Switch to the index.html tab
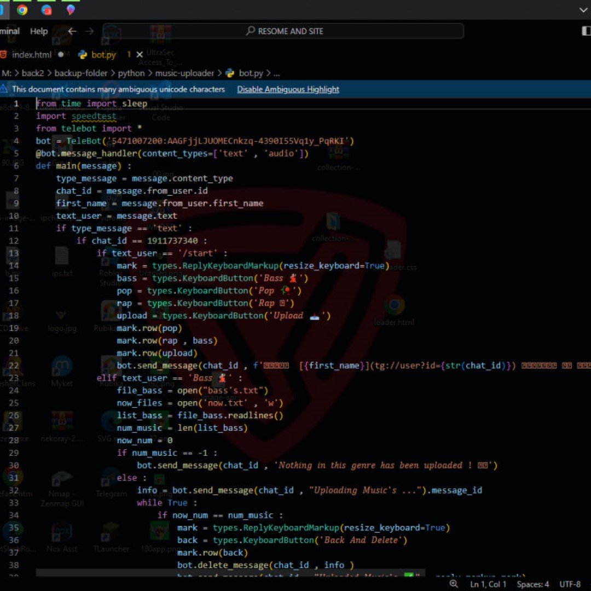 [x=32, y=55]
